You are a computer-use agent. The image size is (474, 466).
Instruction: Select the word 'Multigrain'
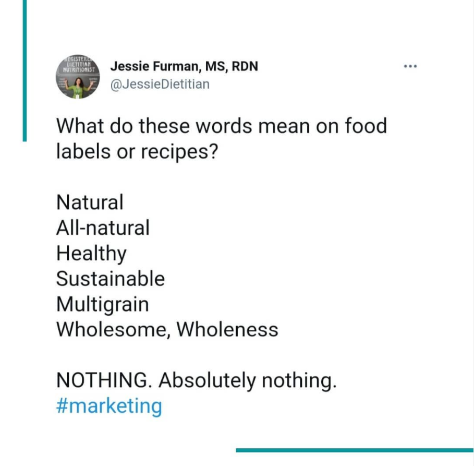(103, 304)
